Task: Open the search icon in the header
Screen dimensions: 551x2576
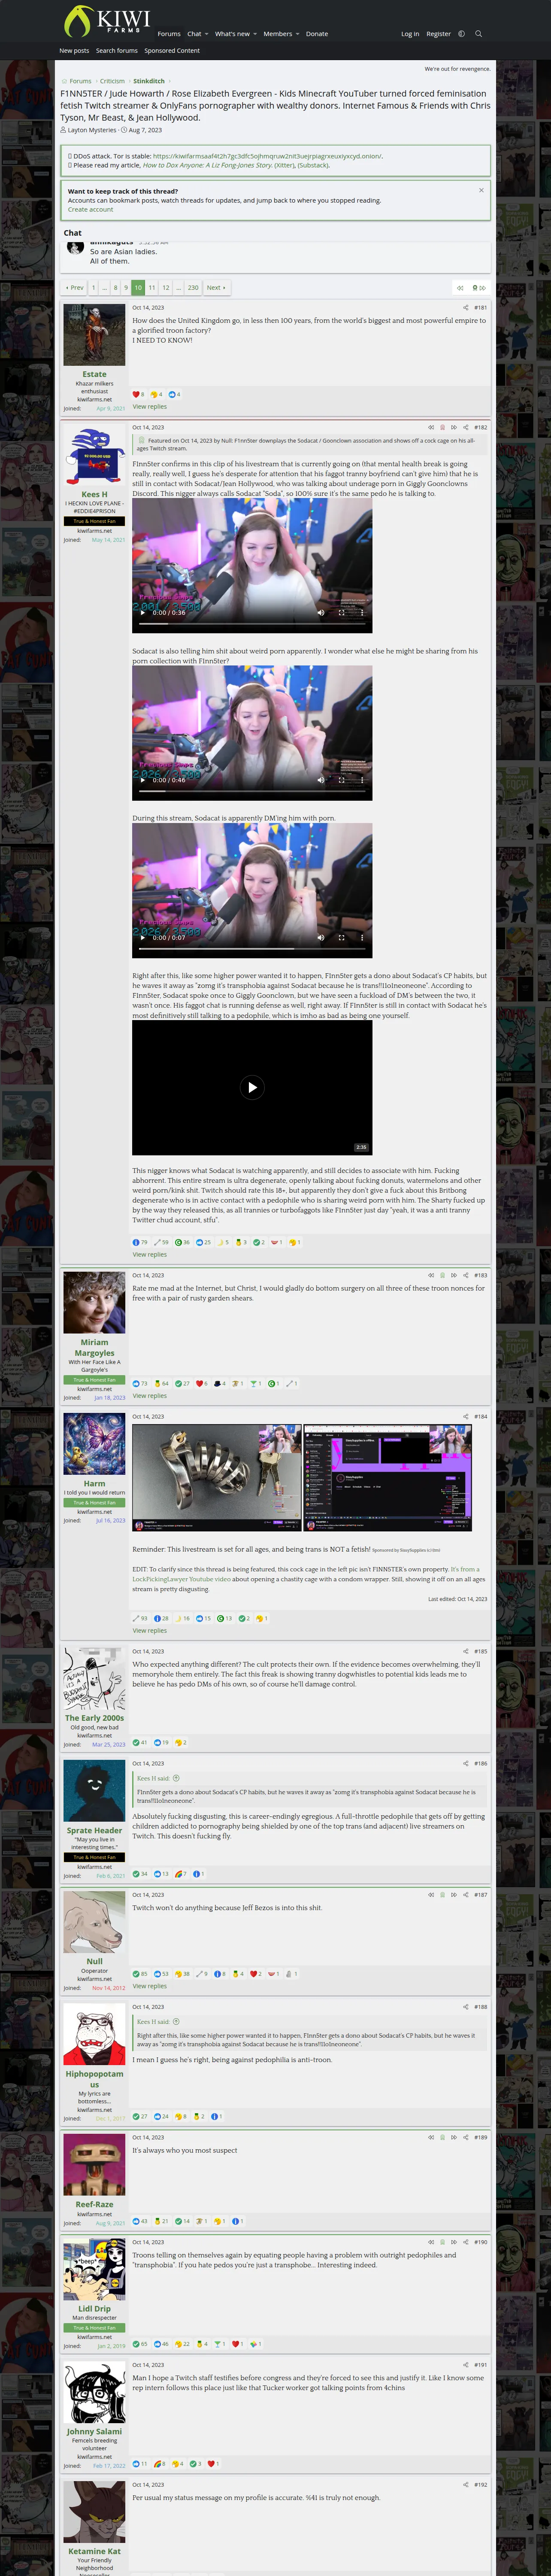Action: (478, 34)
